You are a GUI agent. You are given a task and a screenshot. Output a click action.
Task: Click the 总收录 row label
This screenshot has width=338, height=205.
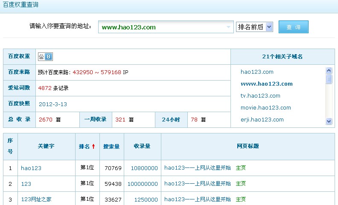[x=19, y=119]
